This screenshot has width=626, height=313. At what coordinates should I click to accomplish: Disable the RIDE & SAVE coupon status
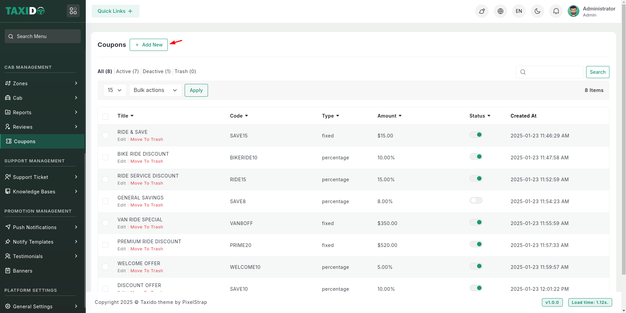[x=476, y=135]
